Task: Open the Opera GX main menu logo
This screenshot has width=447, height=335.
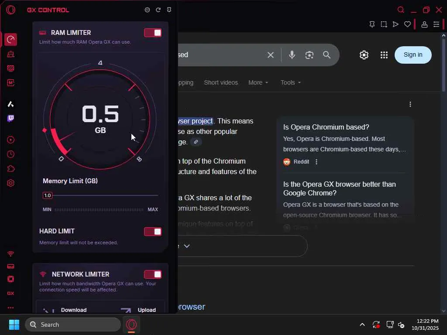Action: (x=11, y=10)
